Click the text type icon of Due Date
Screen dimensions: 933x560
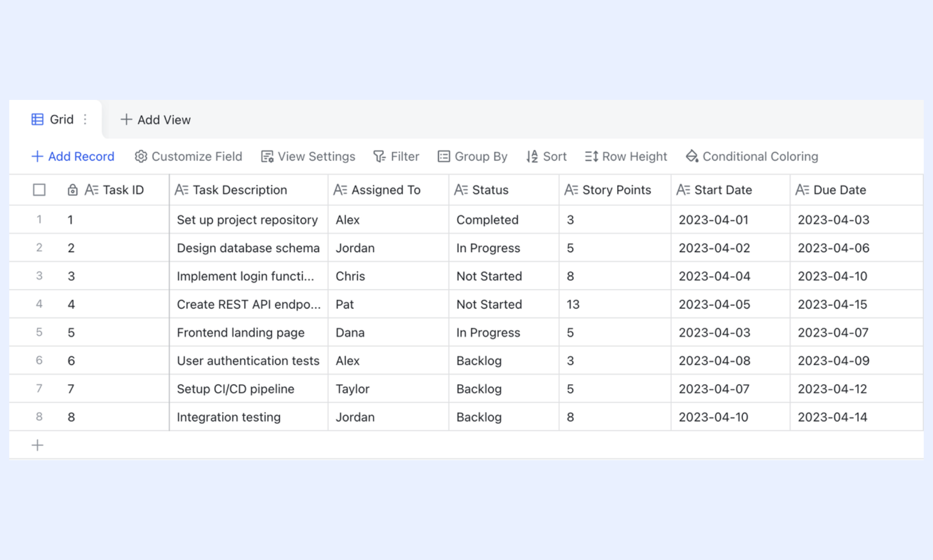pyautogui.click(x=802, y=190)
